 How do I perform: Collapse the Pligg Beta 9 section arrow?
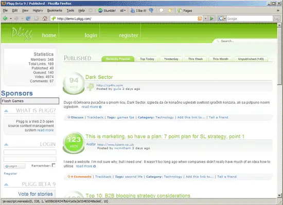coord(6,184)
